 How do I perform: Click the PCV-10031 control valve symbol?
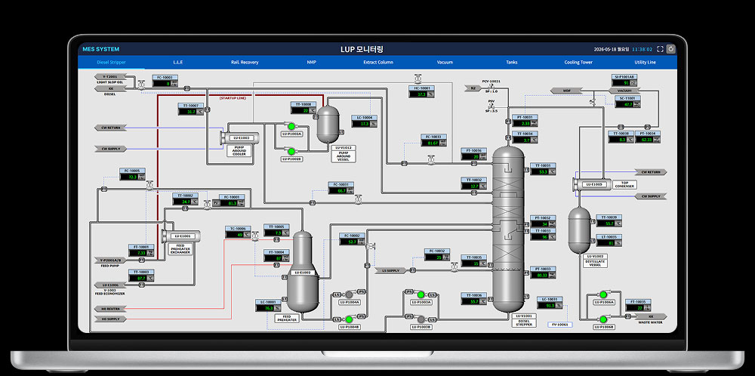pos(492,87)
